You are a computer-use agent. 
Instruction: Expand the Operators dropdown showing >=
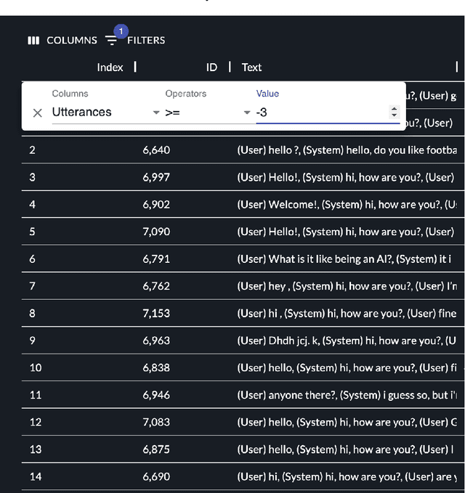(207, 113)
